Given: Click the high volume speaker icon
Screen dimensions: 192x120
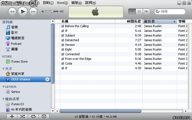Looking at the screenshot, I should pyautogui.click(x=61, y=11).
